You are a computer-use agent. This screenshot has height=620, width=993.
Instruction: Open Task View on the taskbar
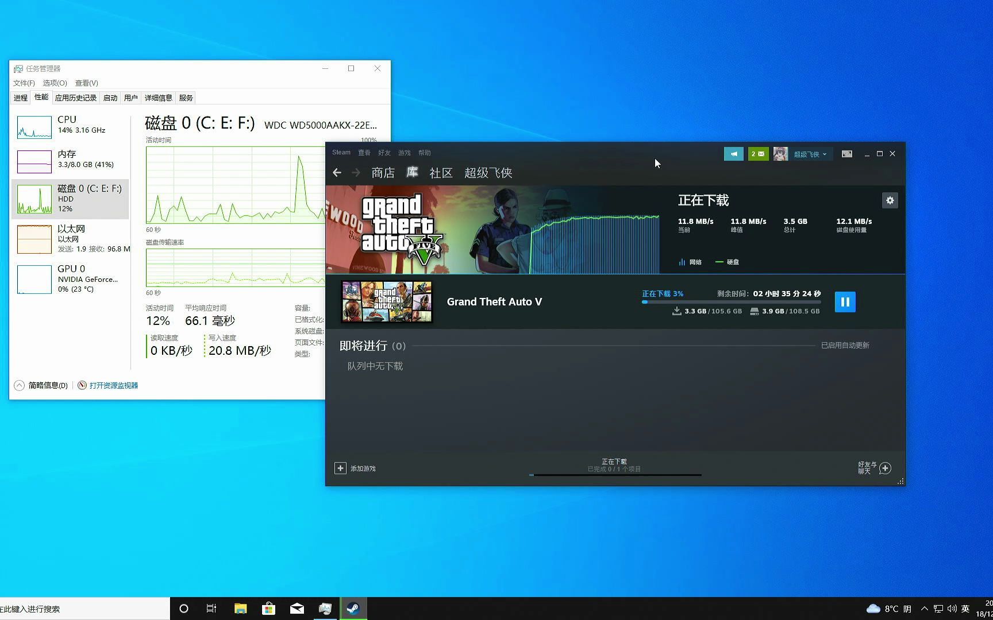(x=211, y=609)
